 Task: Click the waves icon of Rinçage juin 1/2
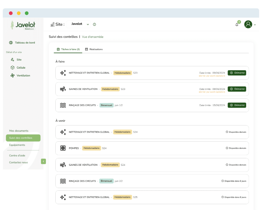click(x=63, y=105)
